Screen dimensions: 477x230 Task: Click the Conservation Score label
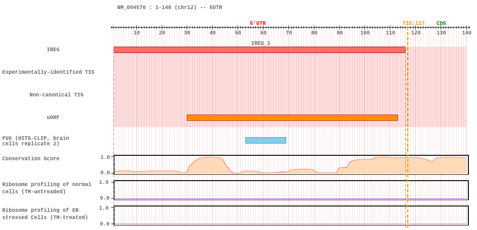[x=31, y=158]
